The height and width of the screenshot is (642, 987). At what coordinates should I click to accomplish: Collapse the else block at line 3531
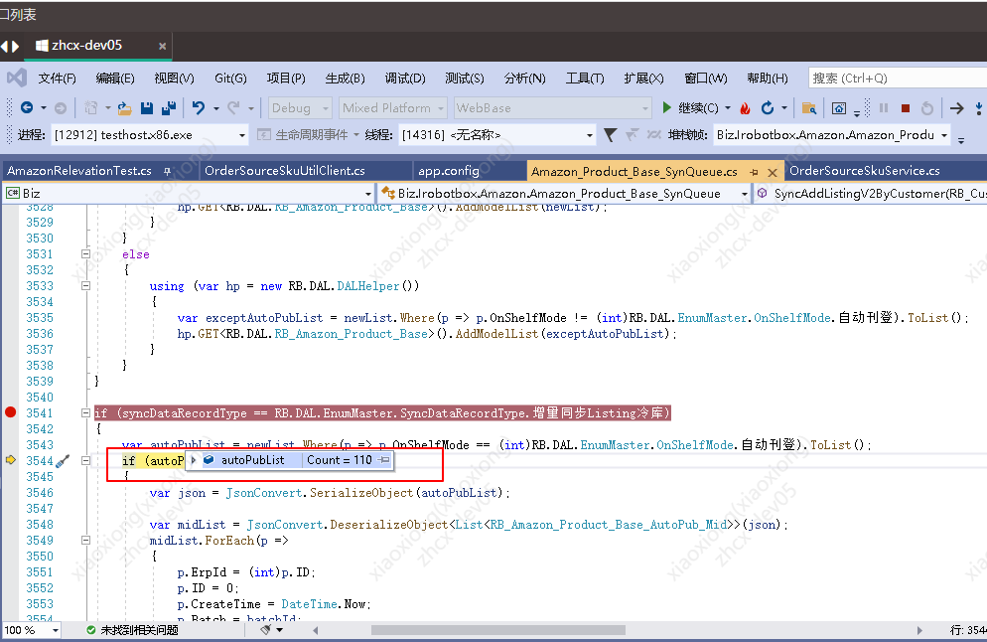pyautogui.click(x=85, y=253)
